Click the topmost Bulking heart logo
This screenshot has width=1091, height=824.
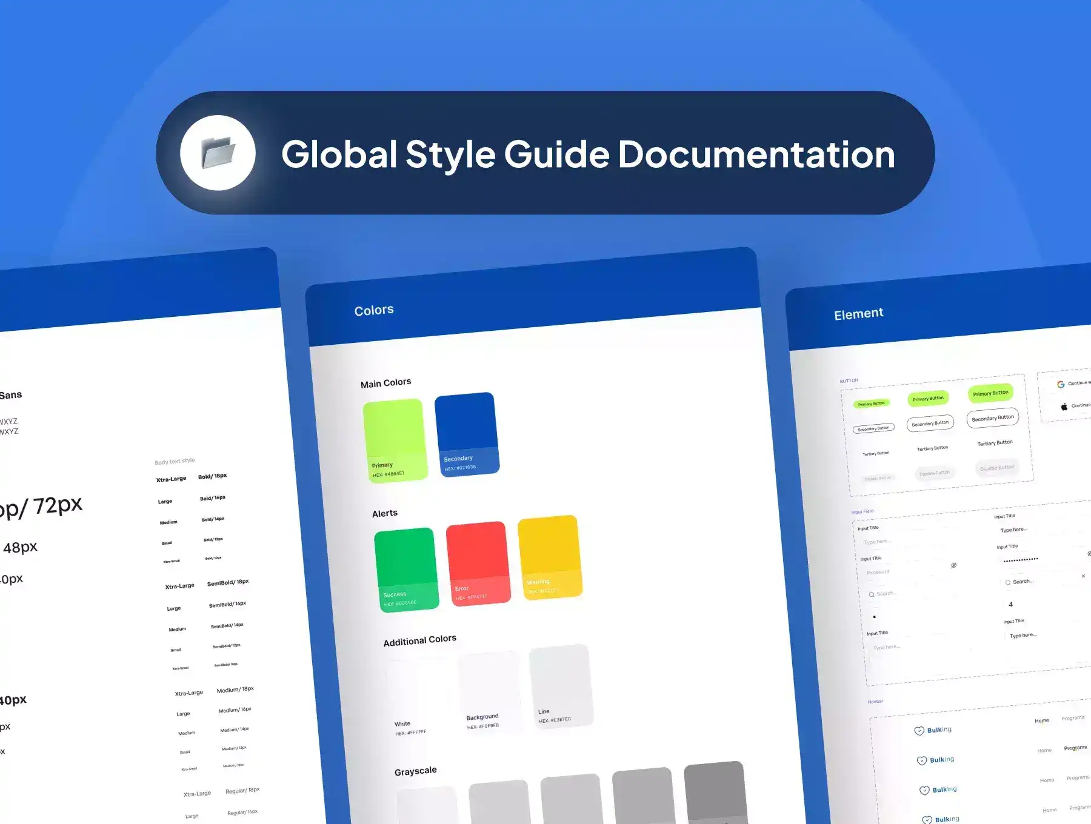pyautogui.click(x=919, y=731)
